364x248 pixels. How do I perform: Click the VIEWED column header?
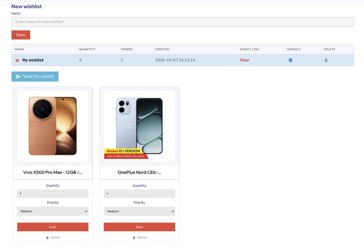pyautogui.click(x=127, y=49)
